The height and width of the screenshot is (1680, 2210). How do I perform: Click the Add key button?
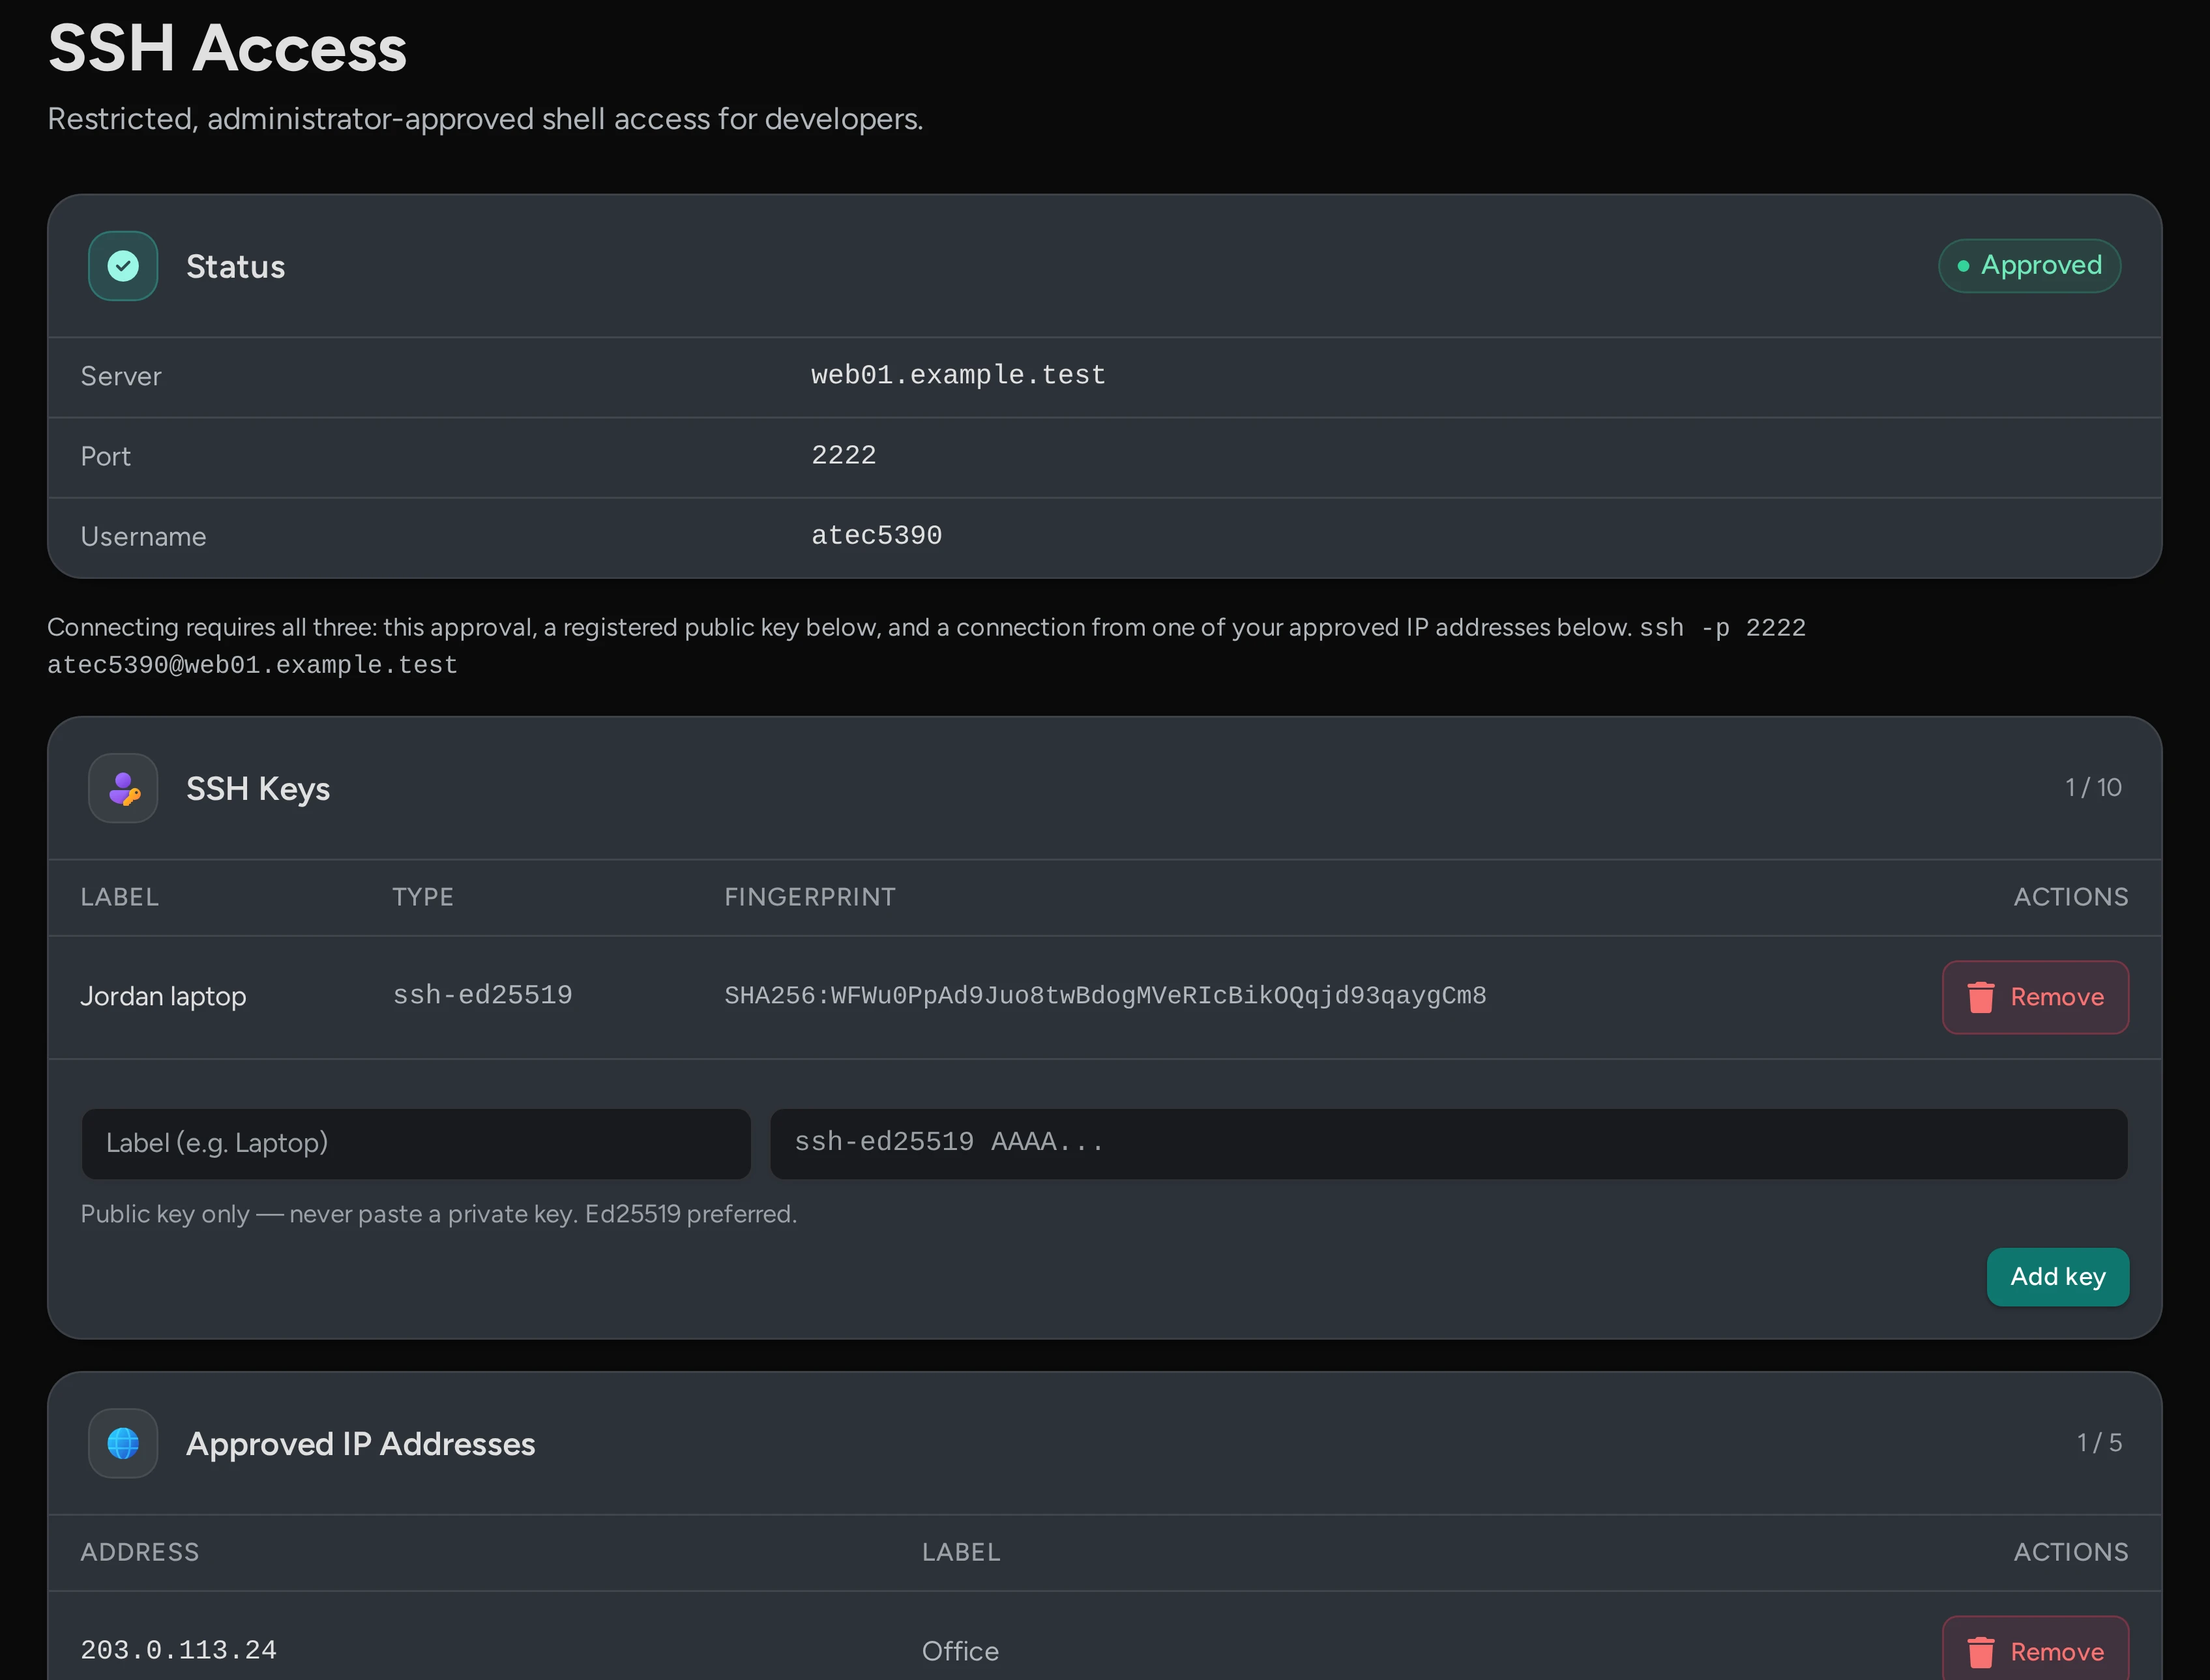[2057, 1277]
